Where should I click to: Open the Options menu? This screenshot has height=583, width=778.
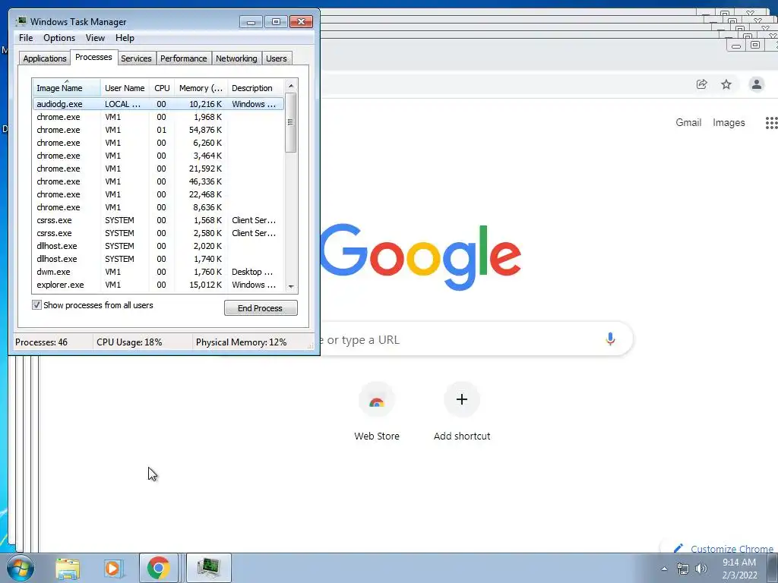[x=59, y=38]
